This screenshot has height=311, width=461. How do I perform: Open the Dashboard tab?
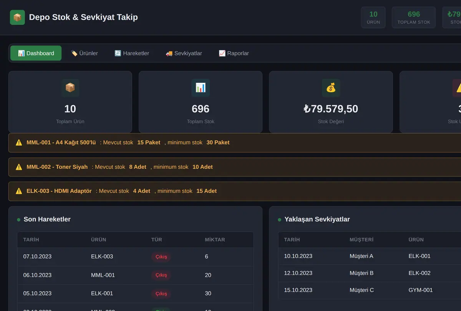point(36,53)
